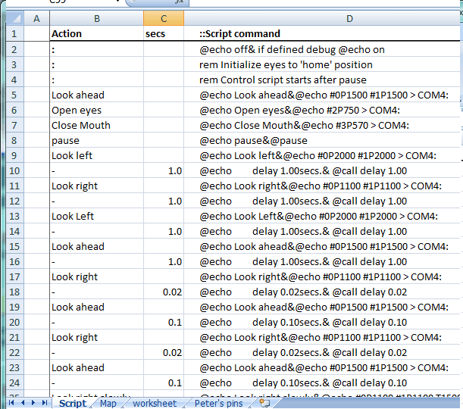Select the 0.02 secs value in row 18
The image size is (463, 409).
point(164,292)
